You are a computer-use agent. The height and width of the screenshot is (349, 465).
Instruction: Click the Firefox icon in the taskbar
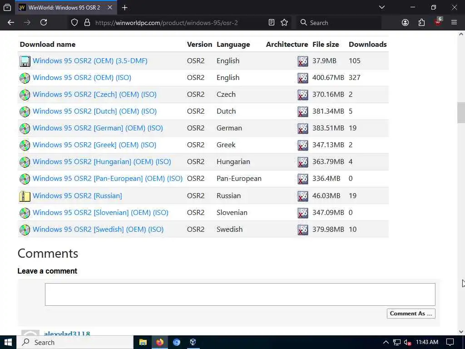tap(160, 343)
